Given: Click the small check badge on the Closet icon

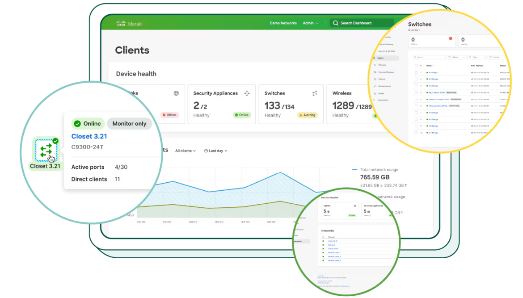Looking at the screenshot, I should click(55, 141).
